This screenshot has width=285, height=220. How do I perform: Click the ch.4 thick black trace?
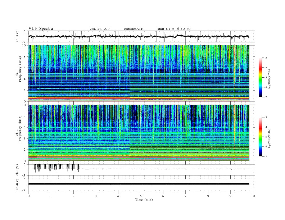139,184
